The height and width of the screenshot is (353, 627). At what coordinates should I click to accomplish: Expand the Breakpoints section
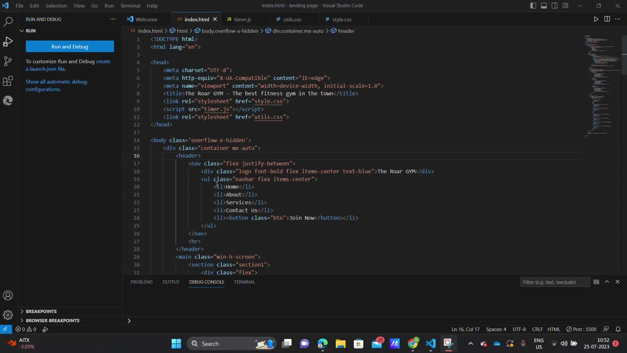[41, 311]
